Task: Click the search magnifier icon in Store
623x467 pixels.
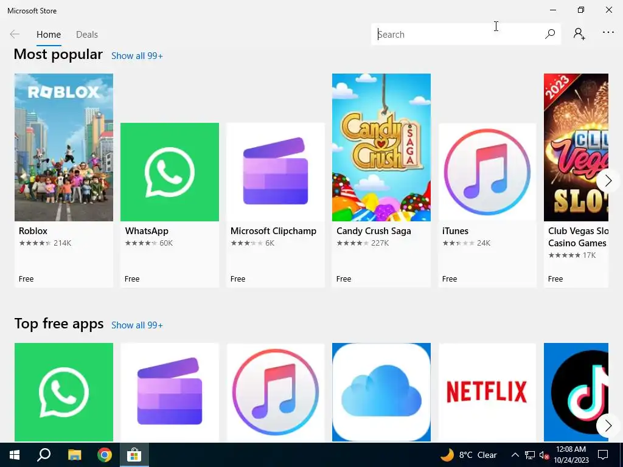Action: coord(550,34)
